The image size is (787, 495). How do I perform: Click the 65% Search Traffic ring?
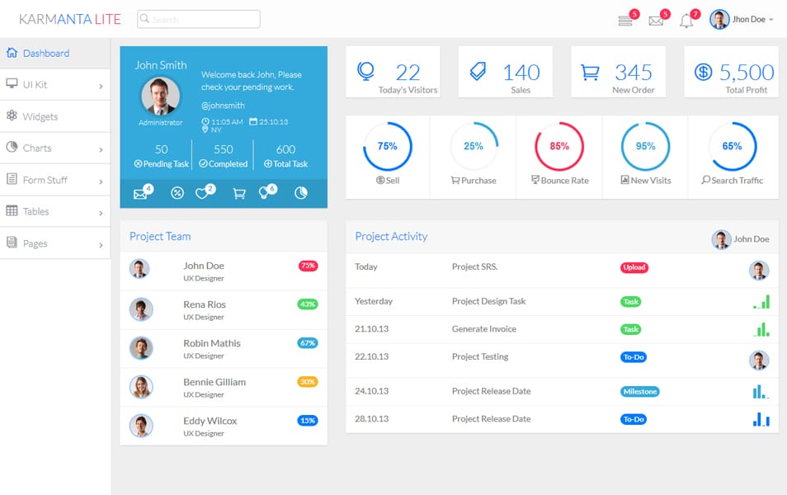coord(732,147)
